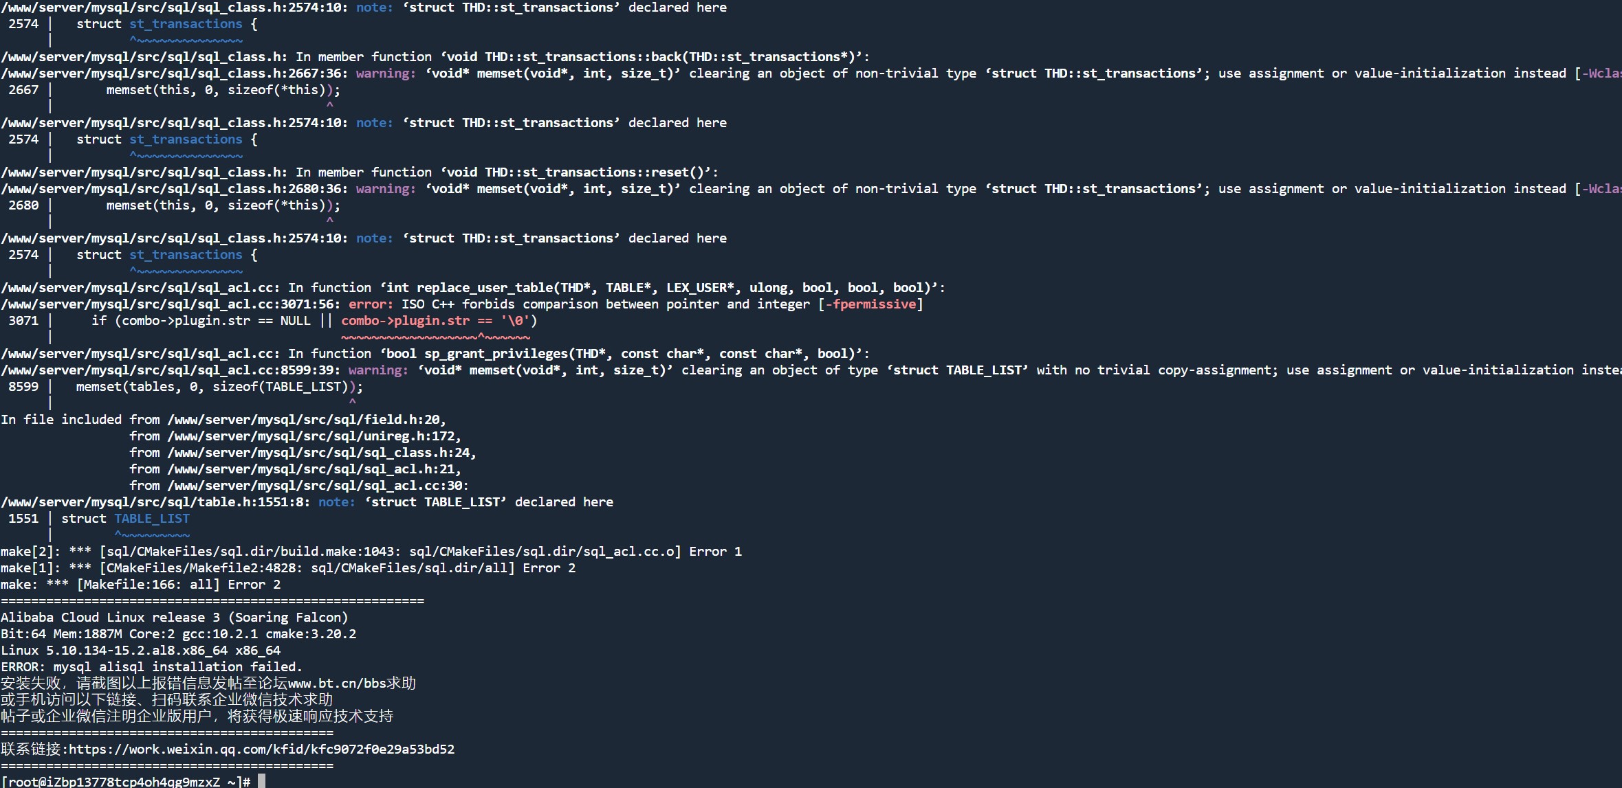The image size is (1622, 788).
Task: Click the www.bt.cn/bbs forum address
Action: (337, 684)
